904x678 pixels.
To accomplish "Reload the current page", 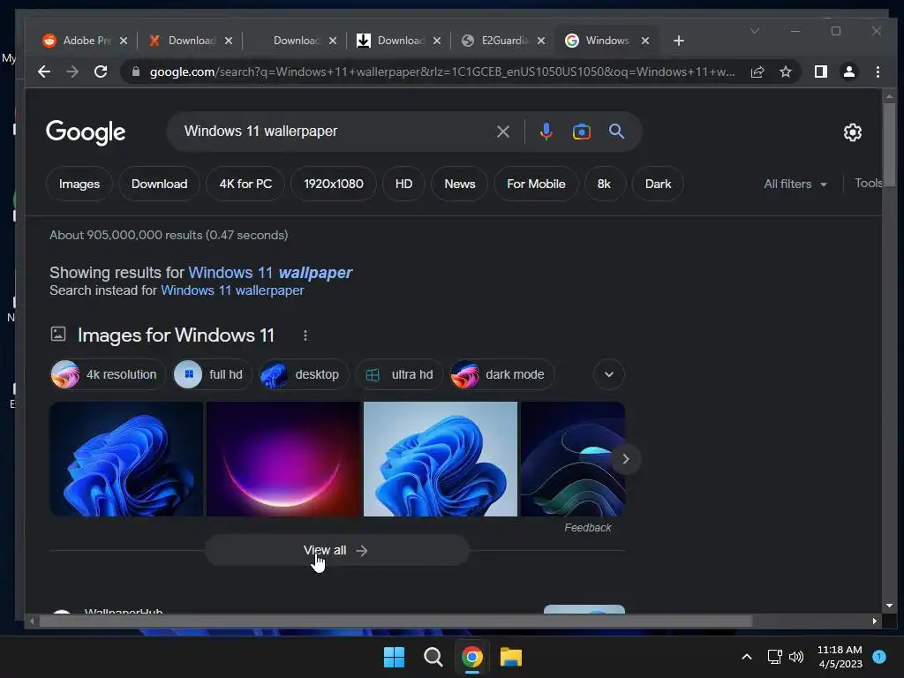I will coord(101,72).
